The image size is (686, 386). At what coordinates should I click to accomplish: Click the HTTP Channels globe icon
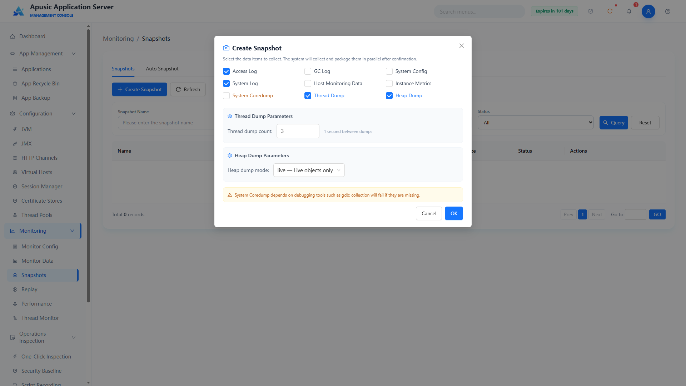pyautogui.click(x=15, y=158)
